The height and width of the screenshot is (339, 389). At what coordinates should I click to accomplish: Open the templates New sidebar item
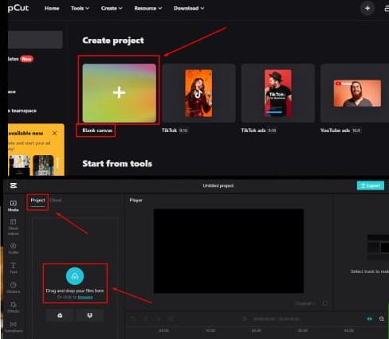pyautogui.click(x=21, y=59)
